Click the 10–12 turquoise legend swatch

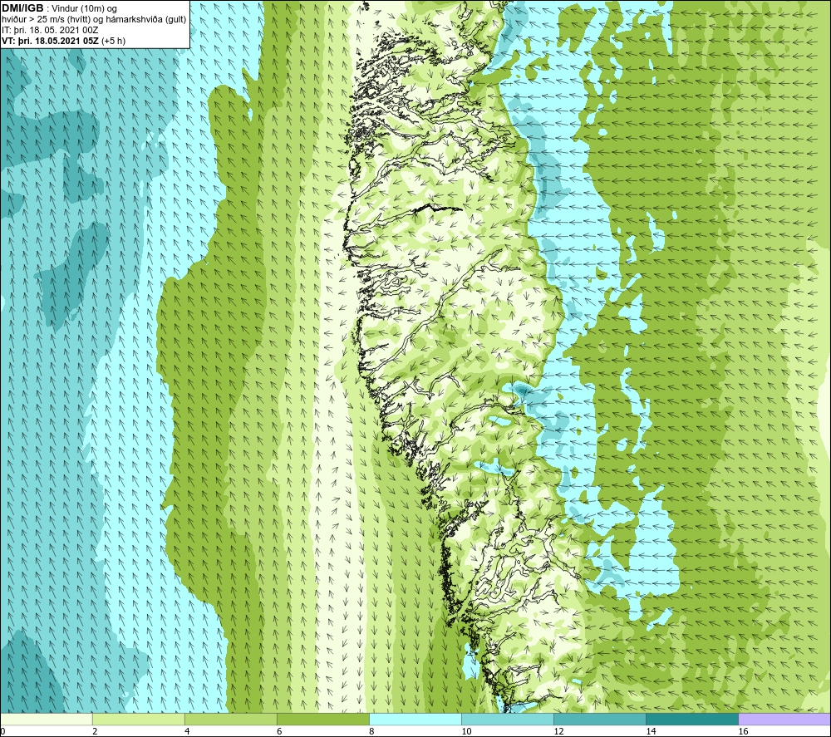pos(507,720)
